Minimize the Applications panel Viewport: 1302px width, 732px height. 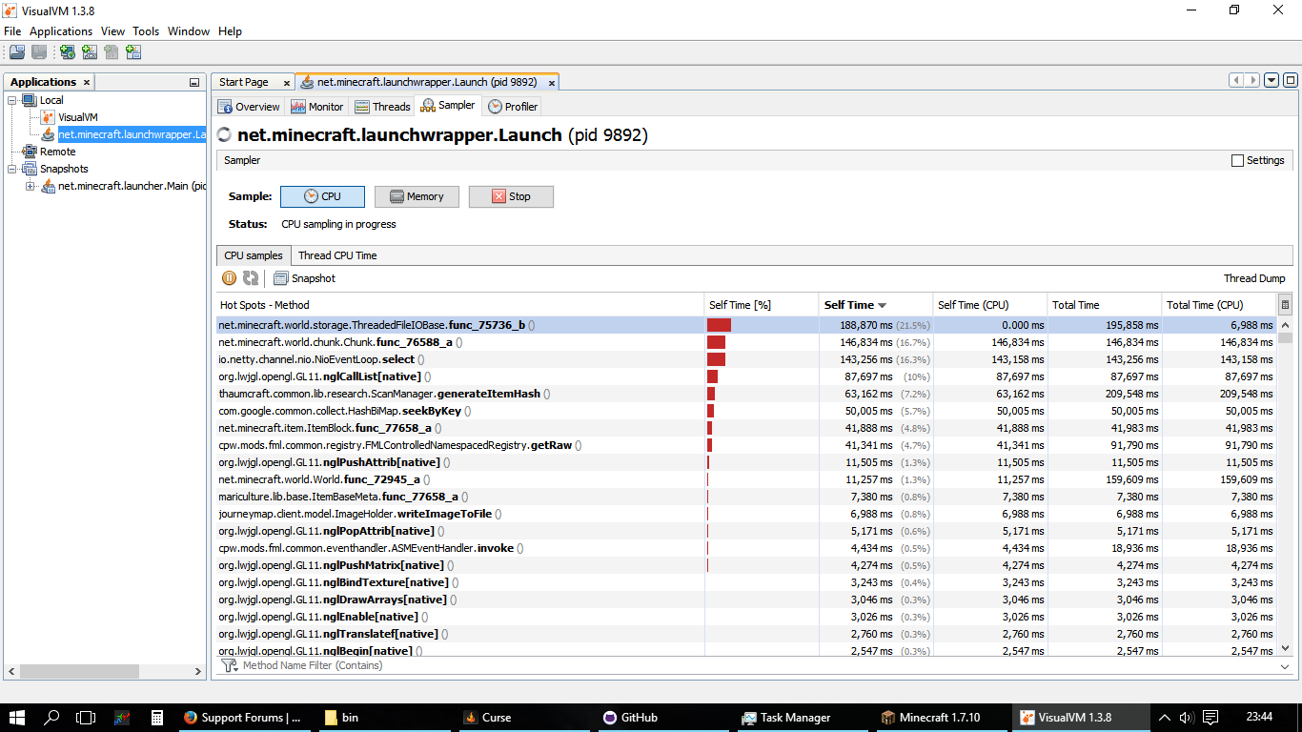pos(194,83)
